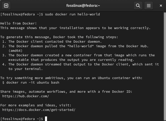The image size is (166, 121).
Task: Click the terminal vertical scrollbar
Action: (165, 66)
